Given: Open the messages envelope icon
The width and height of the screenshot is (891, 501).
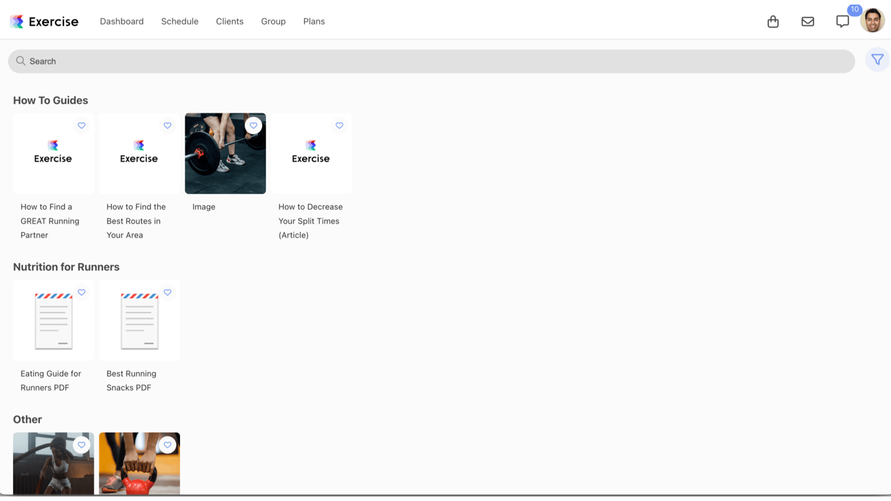Looking at the screenshot, I should pos(808,21).
